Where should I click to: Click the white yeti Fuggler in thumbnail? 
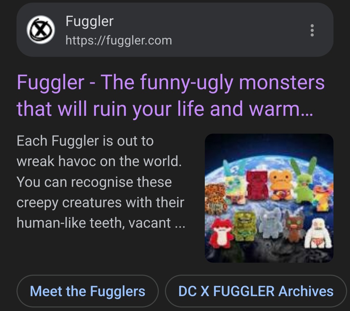[318, 233]
